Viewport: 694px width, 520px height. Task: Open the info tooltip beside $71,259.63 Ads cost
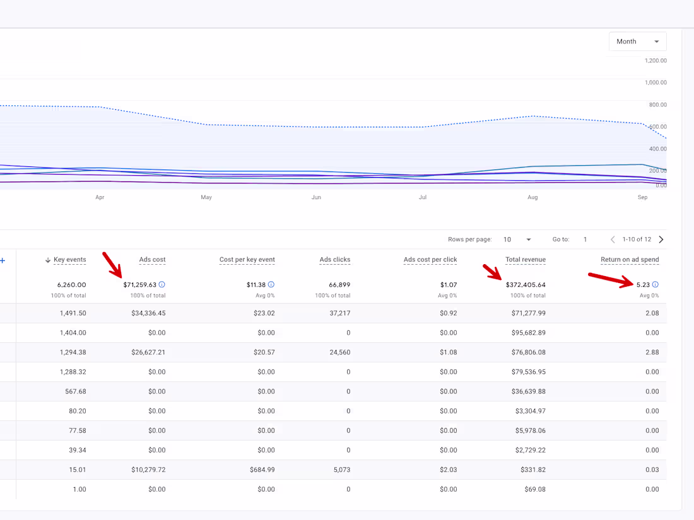[x=162, y=284]
